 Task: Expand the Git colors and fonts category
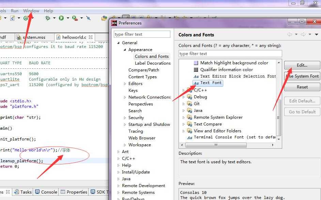click(x=183, y=104)
